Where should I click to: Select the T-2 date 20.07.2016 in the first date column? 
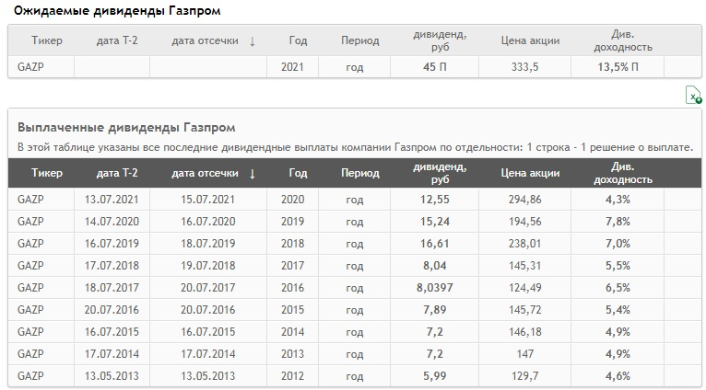(x=112, y=310)
